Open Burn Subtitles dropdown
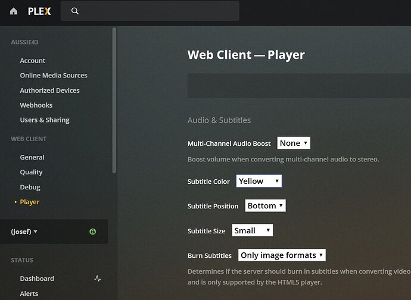The height and width of the screenshot is (300, 411). [282, 255]
